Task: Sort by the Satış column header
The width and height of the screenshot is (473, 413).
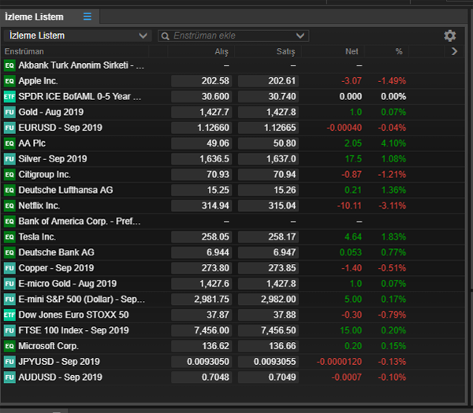Action: coord(285,51)
